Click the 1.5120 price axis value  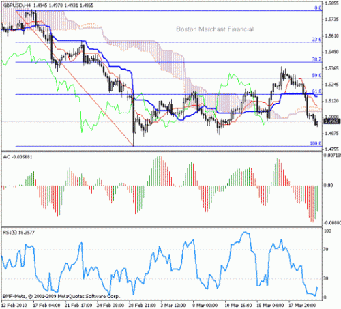pyautogui.click(x=332, y=101)
